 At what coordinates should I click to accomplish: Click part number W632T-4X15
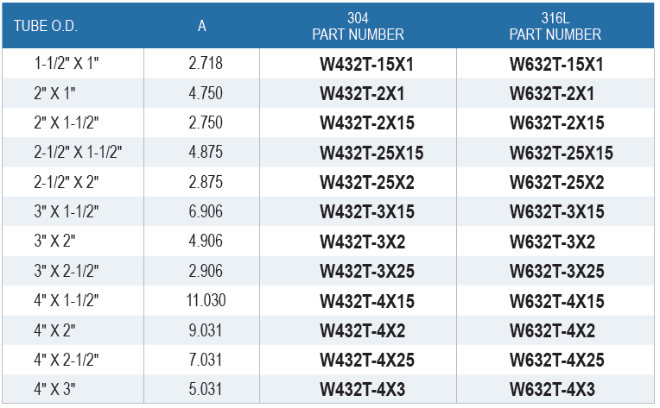pos(556,301)
